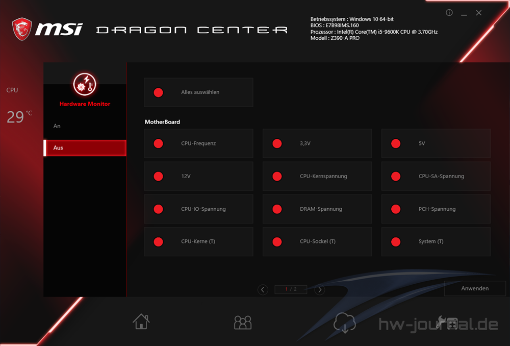Click the Hardware Monitor circular icon

[85, 84]
